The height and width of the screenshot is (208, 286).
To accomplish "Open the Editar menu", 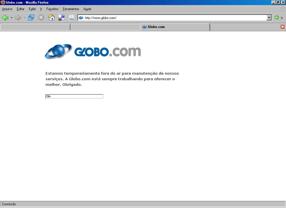I will (x=21, y=9).
